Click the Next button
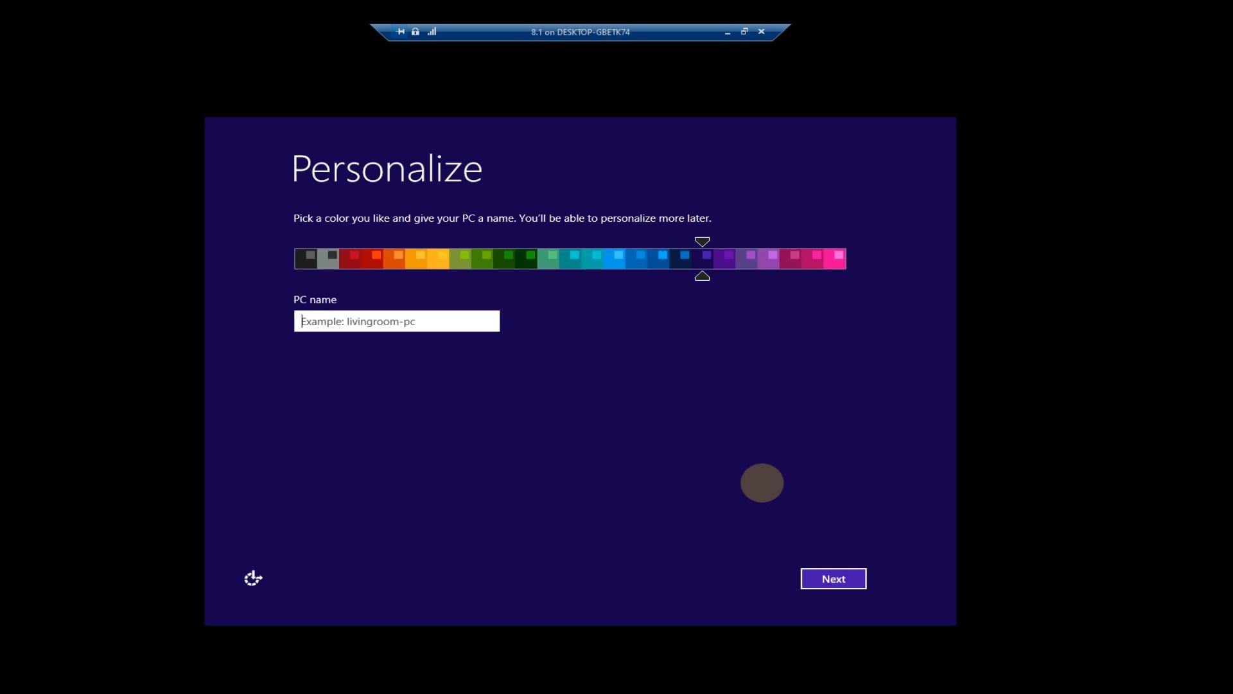 pyautogui.click(x=834, y=579)
